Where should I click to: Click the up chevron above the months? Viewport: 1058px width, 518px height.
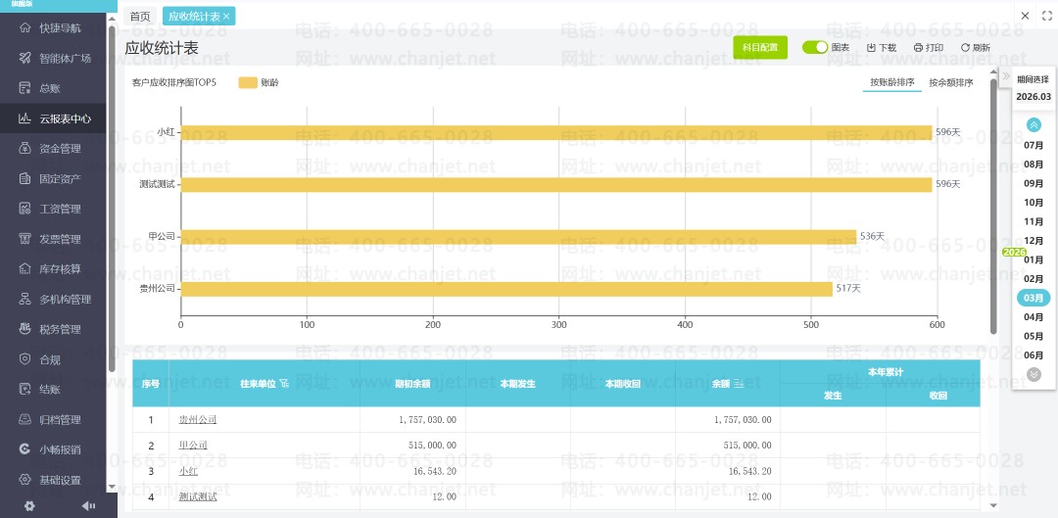click(1034, 124)
